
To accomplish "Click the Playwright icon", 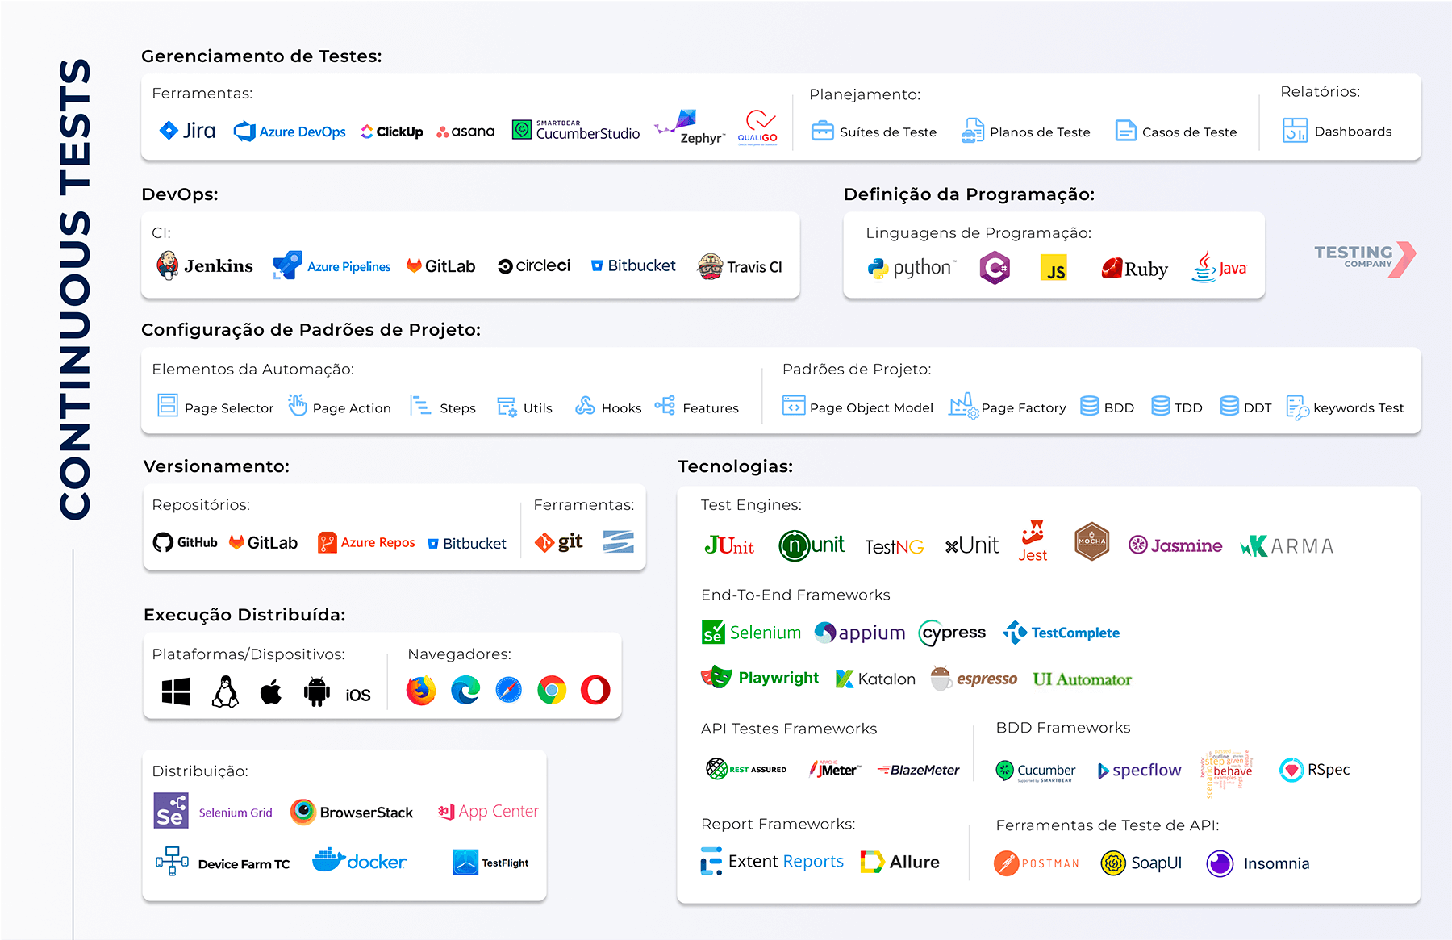I will click(716, 678).
